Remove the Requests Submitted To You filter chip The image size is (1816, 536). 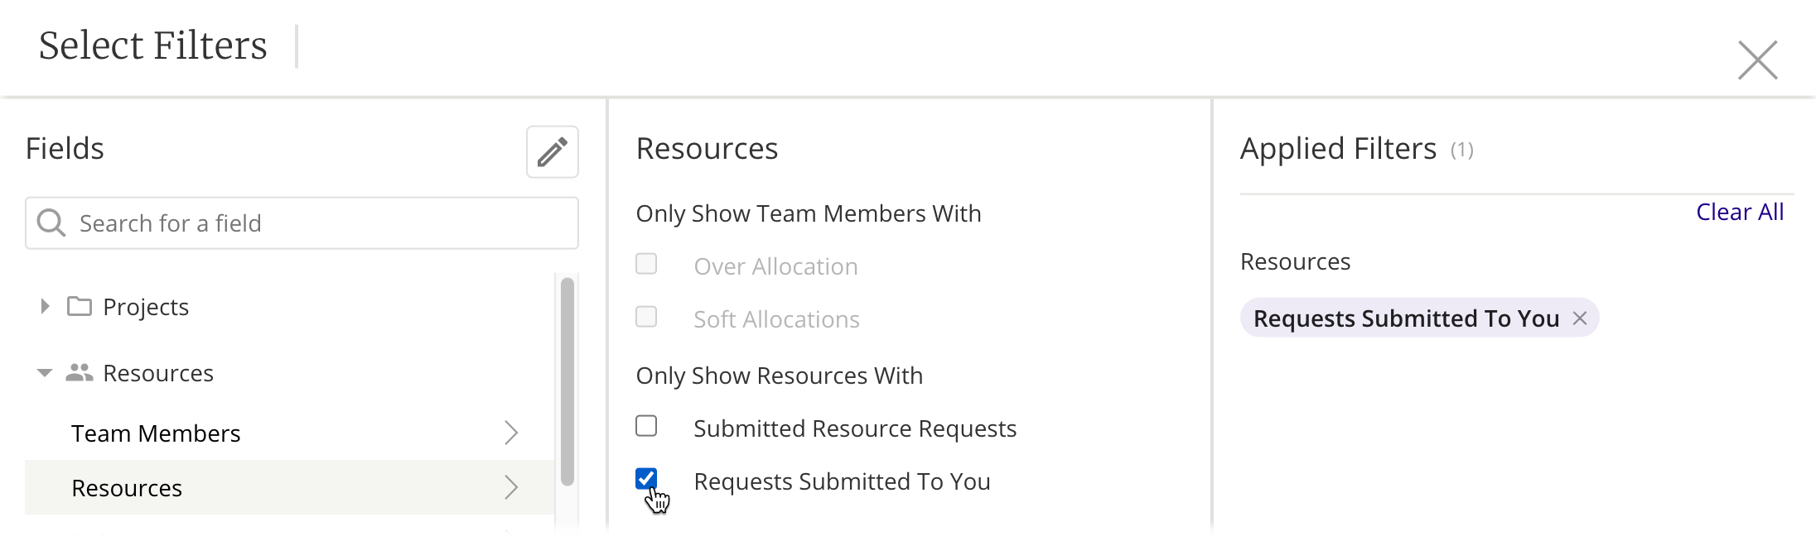(1580, 318)
